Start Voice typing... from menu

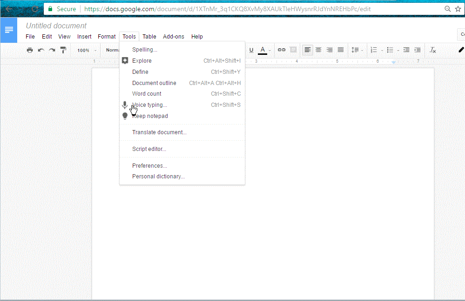click(x=182, y=105)
